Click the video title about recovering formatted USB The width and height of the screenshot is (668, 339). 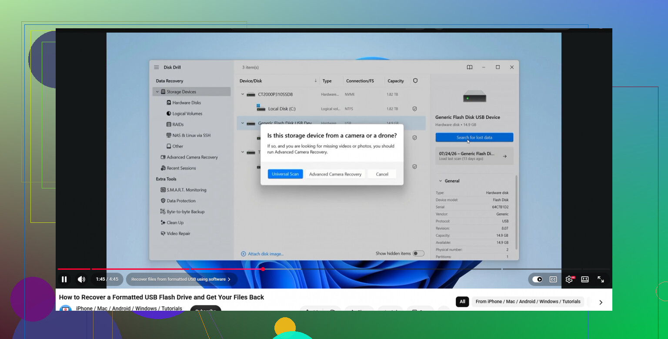pyautogui.click(x=162, y=297)
